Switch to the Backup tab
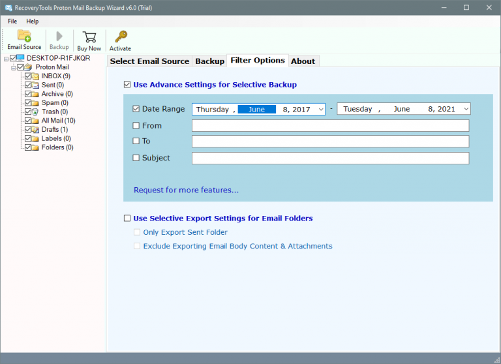This screenshot has height=364, width=501. tap(210, 61)
